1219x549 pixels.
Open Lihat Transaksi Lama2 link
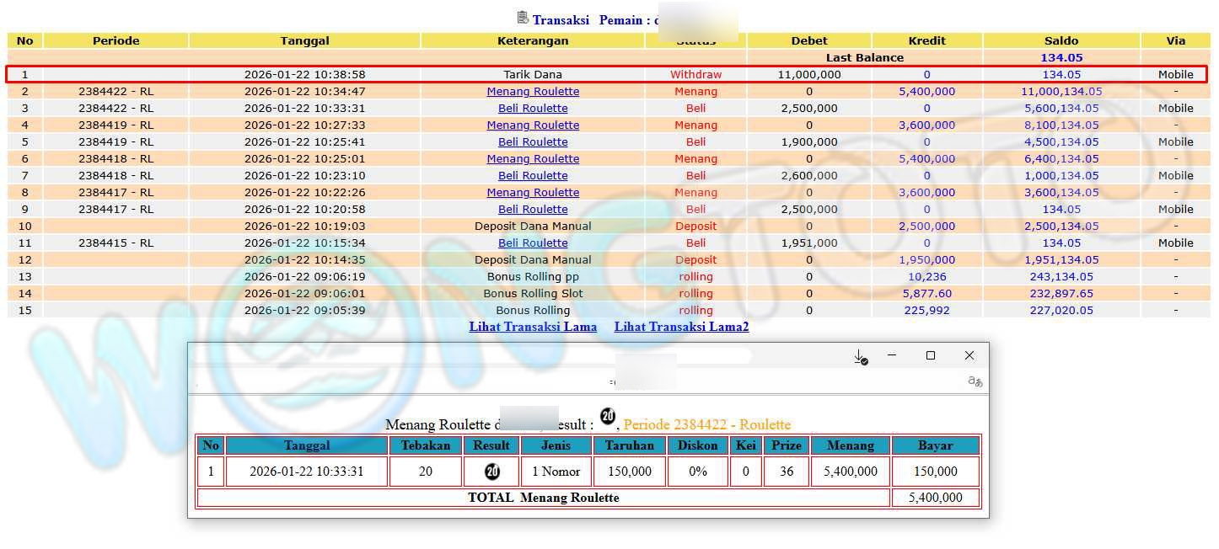point(681,327)
